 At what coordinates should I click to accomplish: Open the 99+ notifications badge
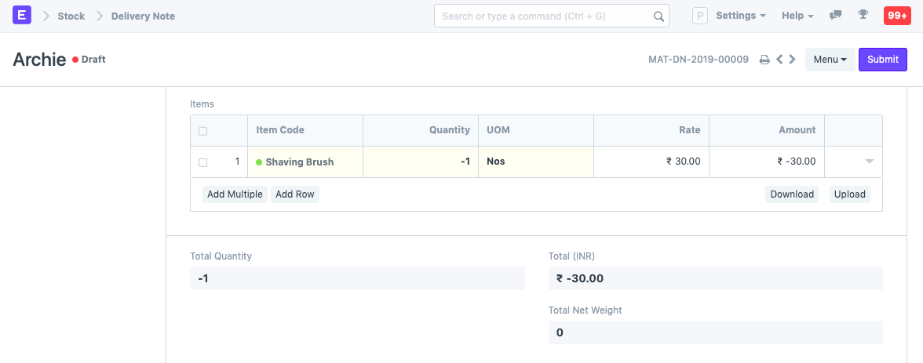896,16
